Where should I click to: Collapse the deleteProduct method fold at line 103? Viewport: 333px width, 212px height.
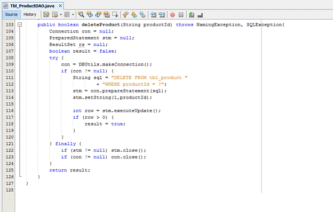point(20,25)
